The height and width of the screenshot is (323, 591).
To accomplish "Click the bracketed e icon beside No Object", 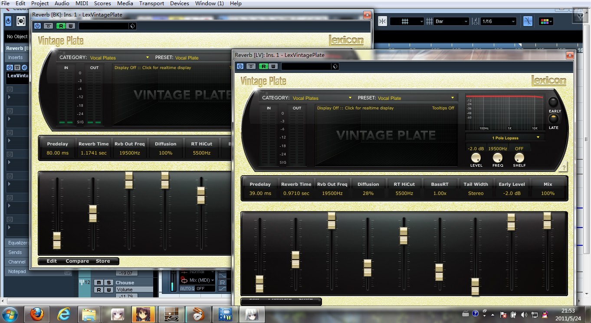I will click(21, 21).
